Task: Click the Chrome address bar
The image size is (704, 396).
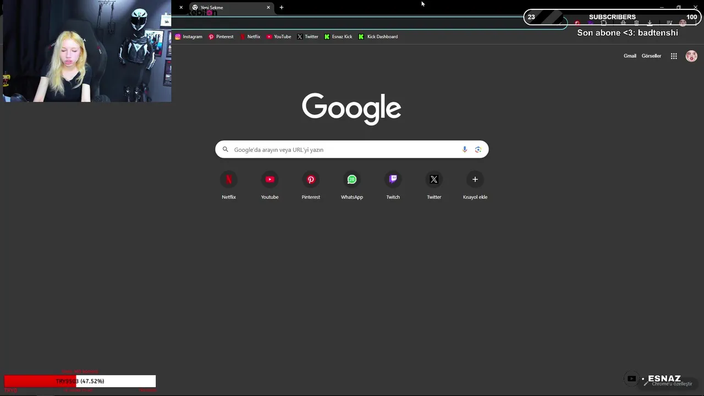Action: (369, 23)
